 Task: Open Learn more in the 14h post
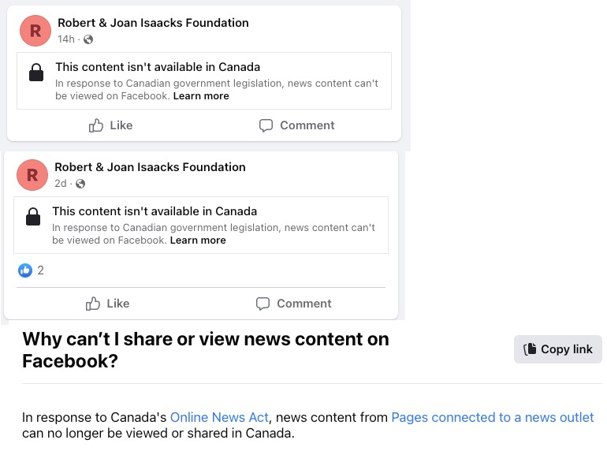click(201, 96)
